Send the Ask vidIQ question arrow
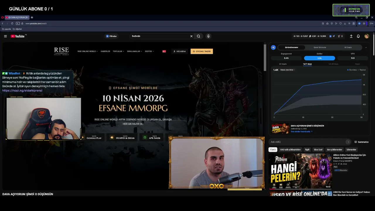 [348, 142]
